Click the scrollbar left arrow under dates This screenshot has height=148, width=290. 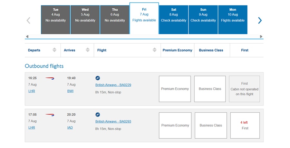(27, 37)
